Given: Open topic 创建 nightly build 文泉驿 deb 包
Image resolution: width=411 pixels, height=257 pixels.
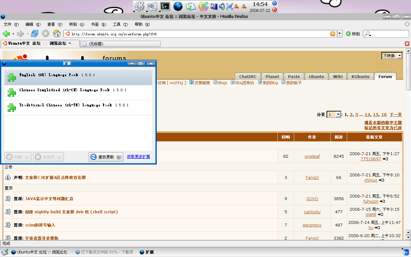Looking at the screenshot, I should (x=71, y=212).
